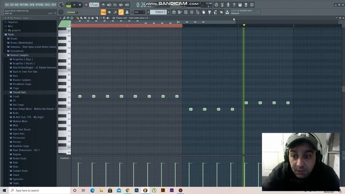This screenshot has height=194, width=345.
Task: Toggle Pattern/Song mode button
Action: [68, 5]
